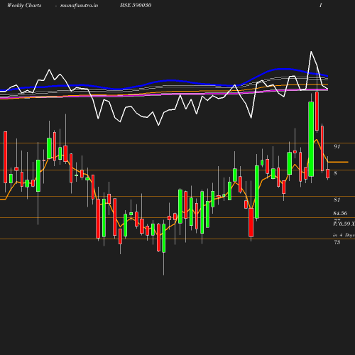Click the "BSE 590030" symbol label
355x355 pixels.
point(136,5)
